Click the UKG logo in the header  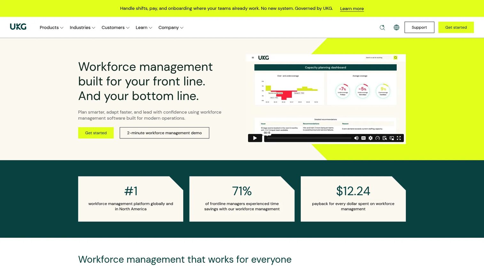click(18, 27)
